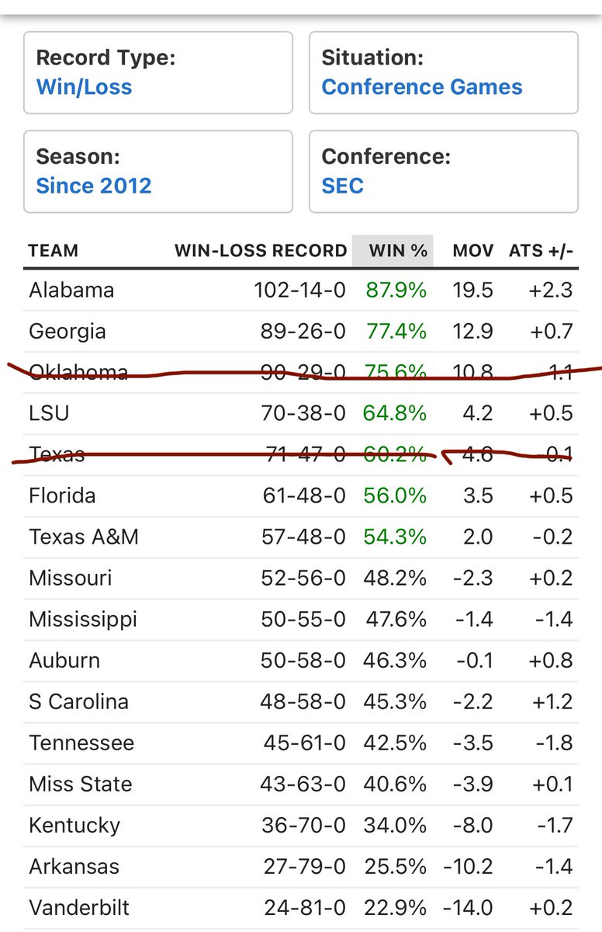Select the Mississippi team row
Screen dimensions: 602x932
[x=301, y=619]
